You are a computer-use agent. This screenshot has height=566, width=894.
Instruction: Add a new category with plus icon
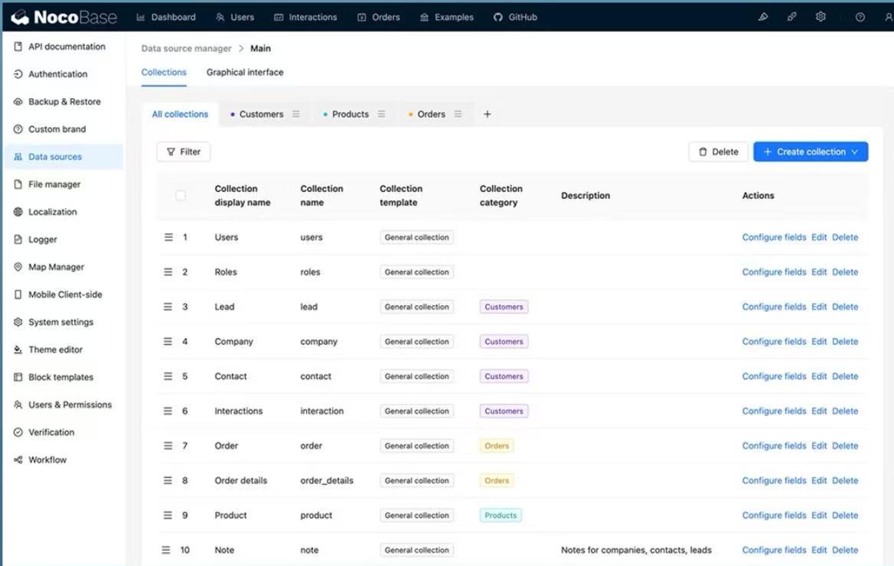(487, 114)
